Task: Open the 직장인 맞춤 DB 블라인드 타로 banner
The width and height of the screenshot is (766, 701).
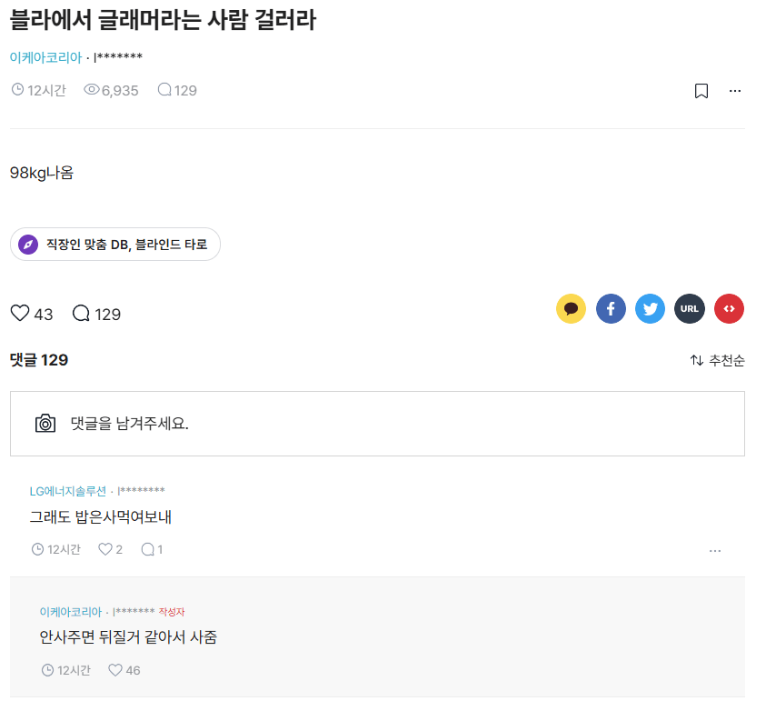Action: tap(114, 244)
